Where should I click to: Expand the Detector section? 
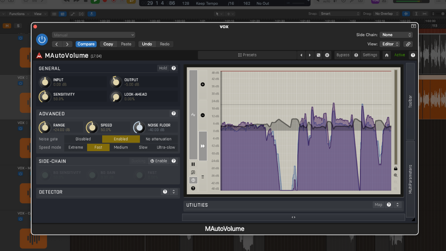pyautogui.click(x=173, y=192)
